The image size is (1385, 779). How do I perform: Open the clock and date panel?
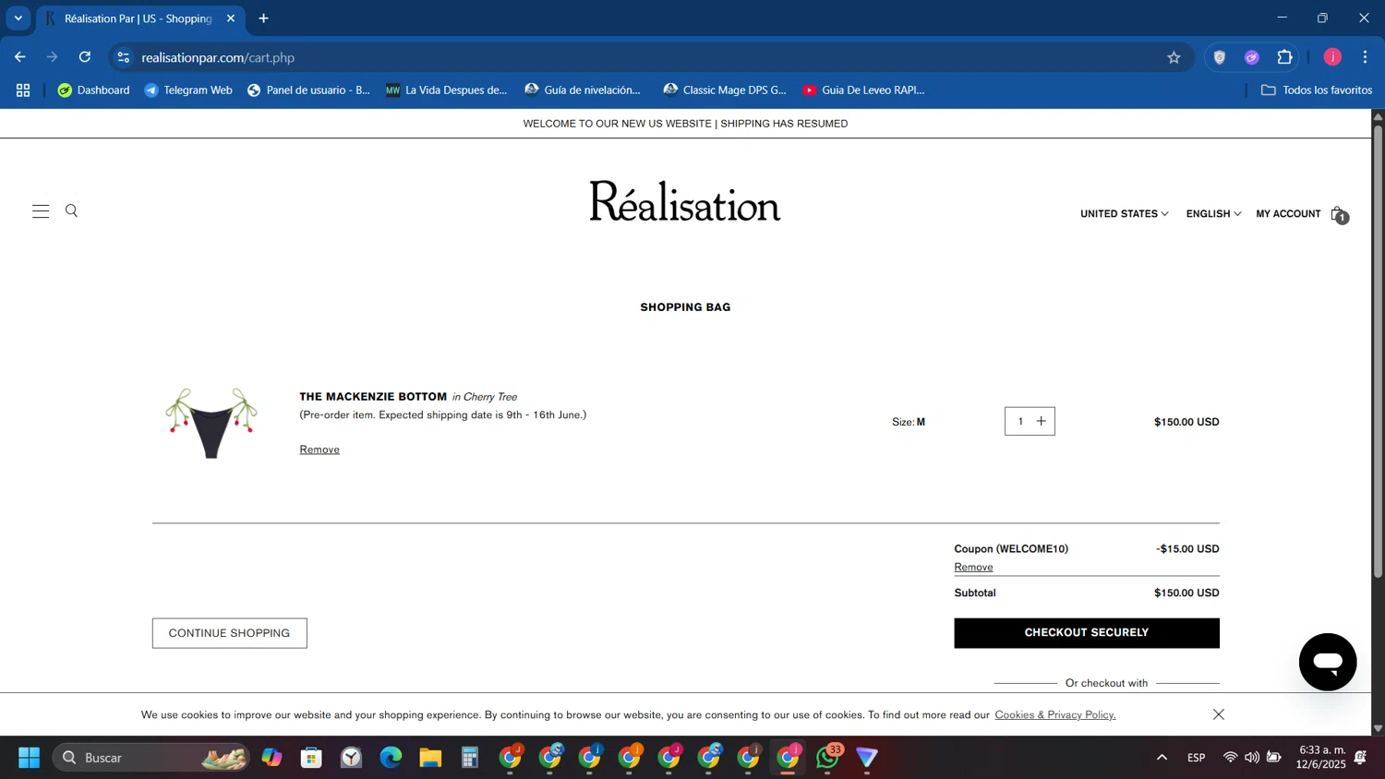tap(1321, 758)
